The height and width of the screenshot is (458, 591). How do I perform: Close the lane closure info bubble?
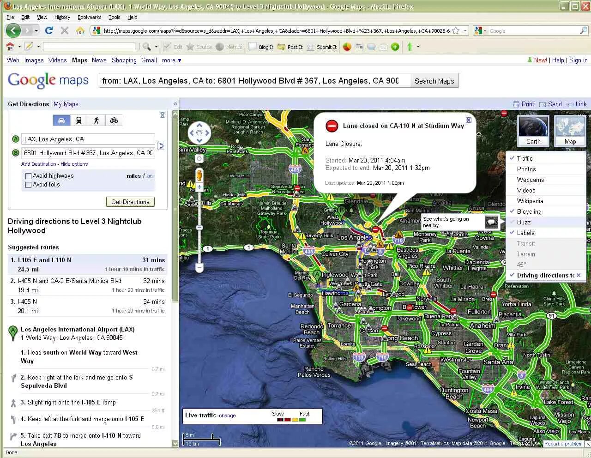[x=469, y=120]
